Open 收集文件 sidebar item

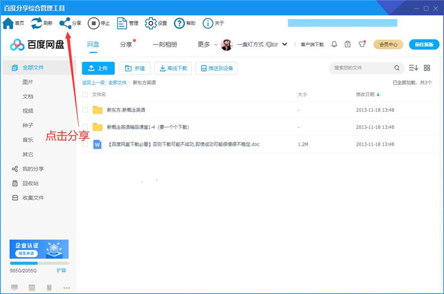tap(28, 198)
